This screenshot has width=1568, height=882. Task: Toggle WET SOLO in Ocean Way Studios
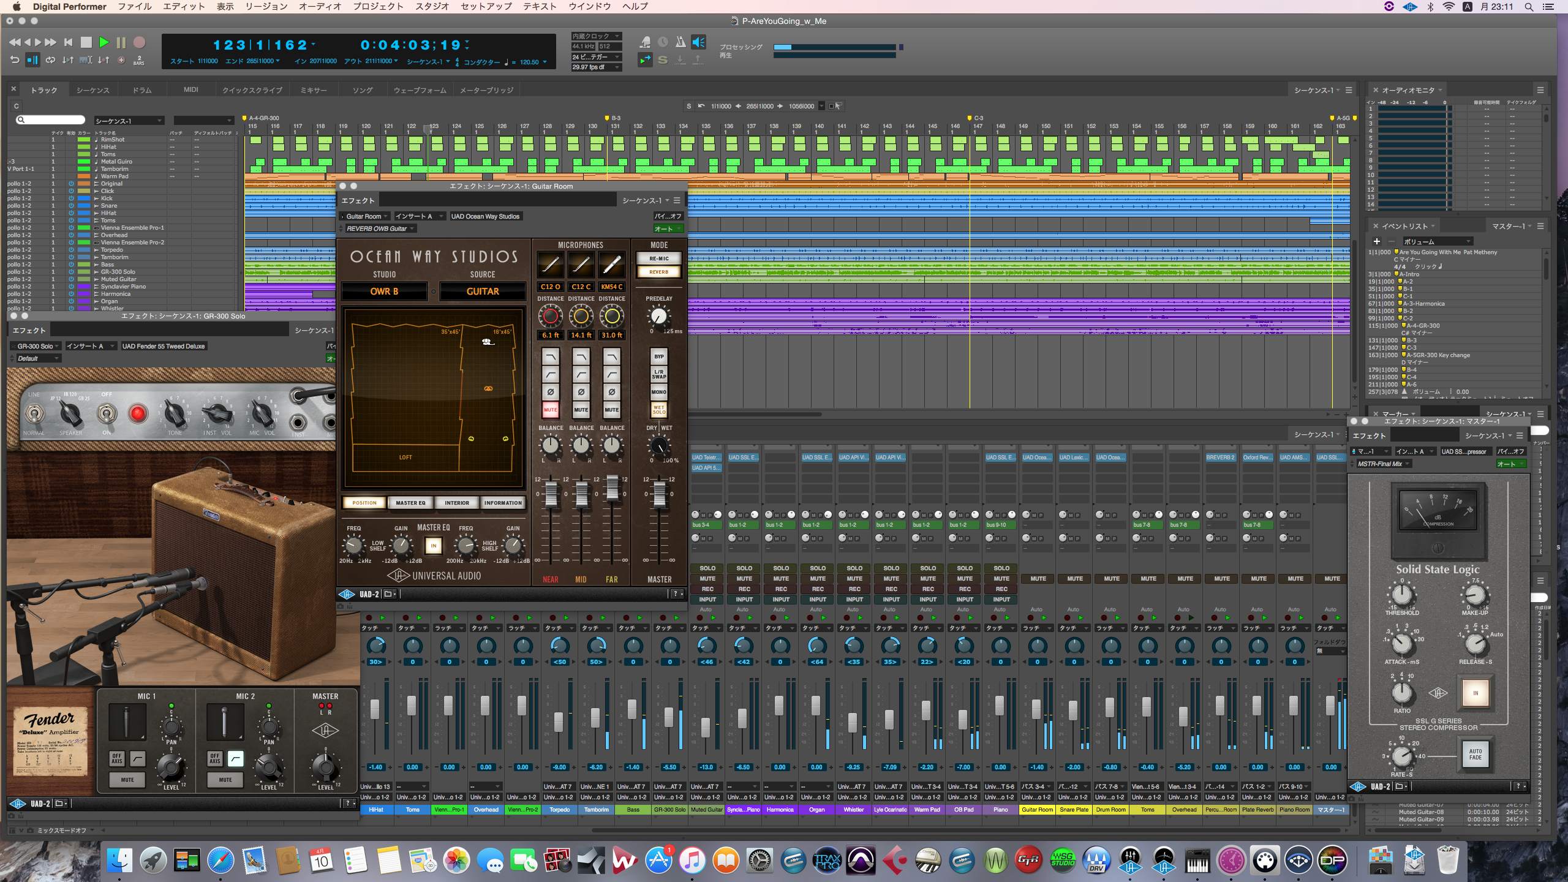659,409
